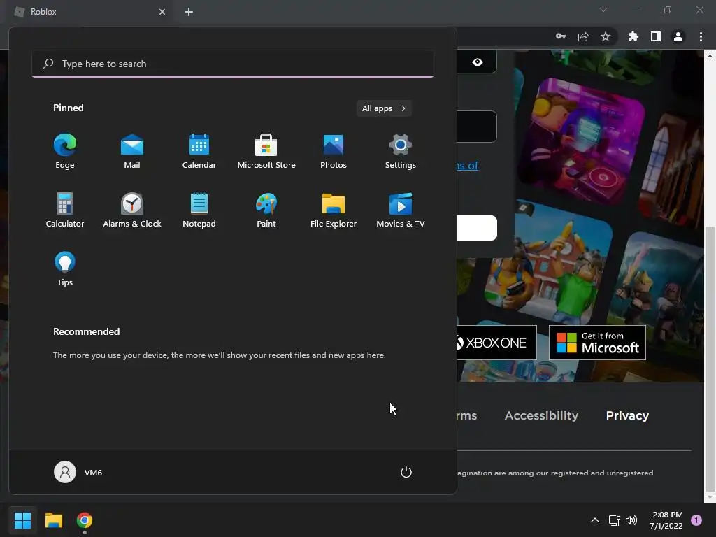Open the Chrome profile icon

point(678,36)
